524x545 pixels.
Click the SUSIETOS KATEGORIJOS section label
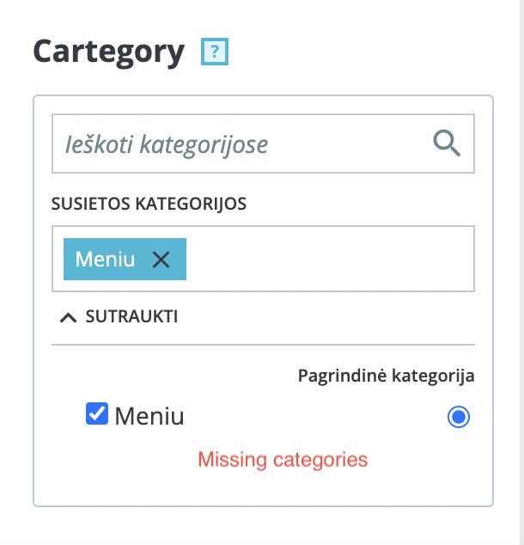pyautogui.click(x=149, y=204)
